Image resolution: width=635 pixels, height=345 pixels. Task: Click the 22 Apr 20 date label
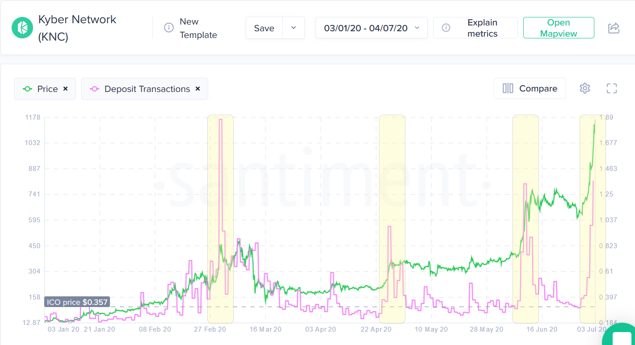point(376,330)
